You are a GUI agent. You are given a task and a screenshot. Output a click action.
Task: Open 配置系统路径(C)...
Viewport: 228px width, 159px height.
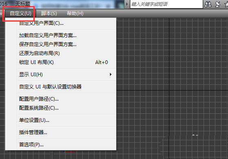pos(67,108)
